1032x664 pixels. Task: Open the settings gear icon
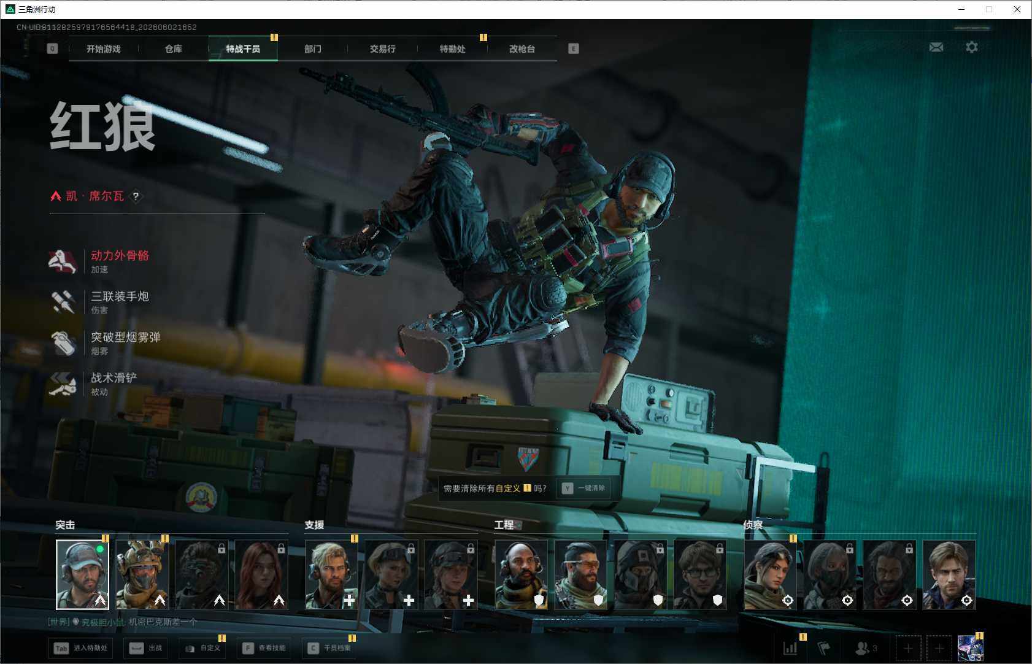[972, 47]
